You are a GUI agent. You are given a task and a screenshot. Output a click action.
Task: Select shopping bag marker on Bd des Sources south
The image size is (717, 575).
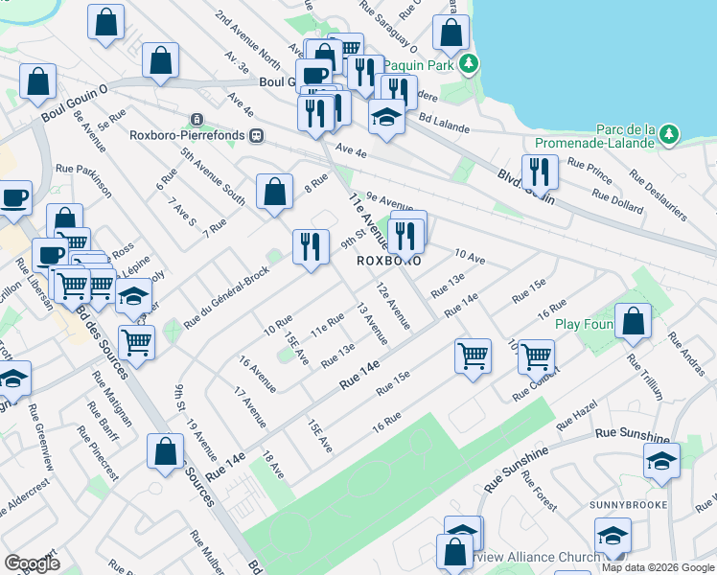166,452
